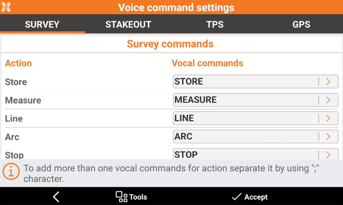The image size is (343, 205).
Task: Expand the LINE command chevron
Action: point(328,118)
